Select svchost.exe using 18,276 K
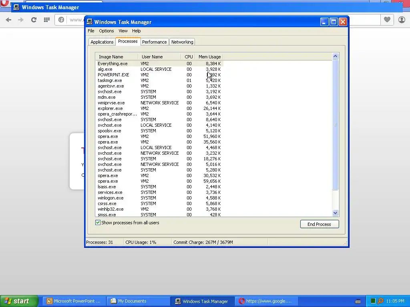Image resolution: width=410 pixels, height=307 pixels. 159,159
